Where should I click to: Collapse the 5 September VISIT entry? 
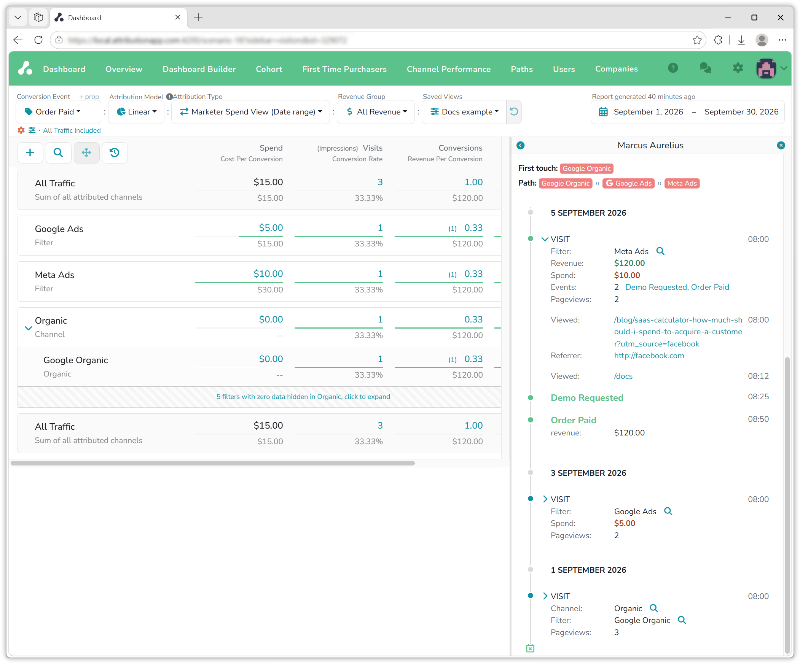[545, 239]
